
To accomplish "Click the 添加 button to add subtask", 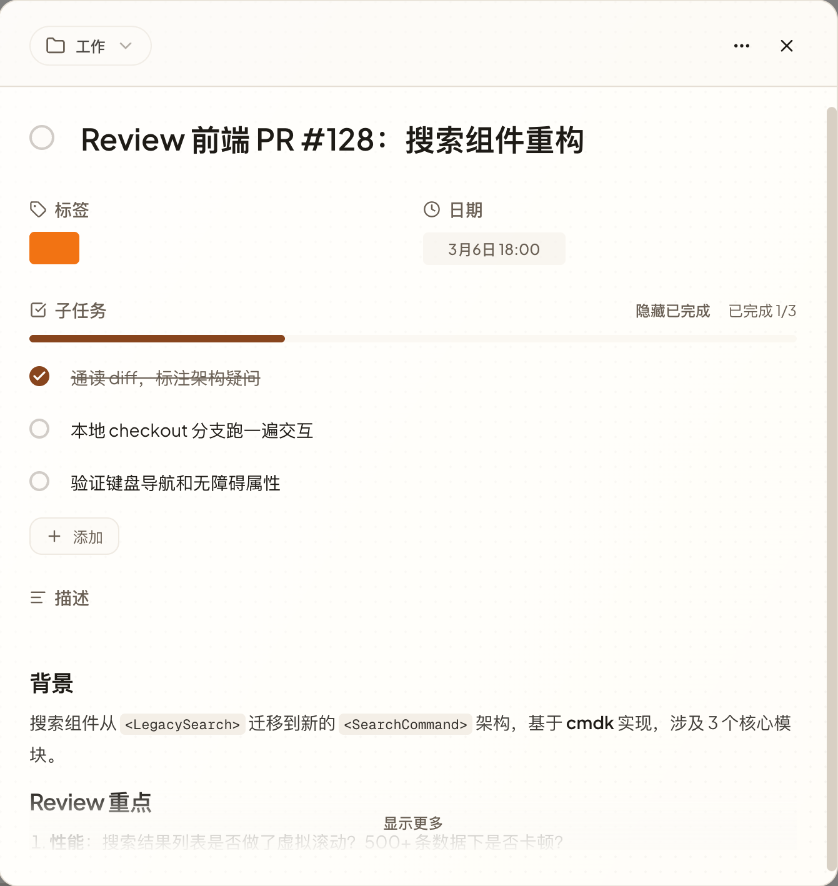I will [74, 536].
